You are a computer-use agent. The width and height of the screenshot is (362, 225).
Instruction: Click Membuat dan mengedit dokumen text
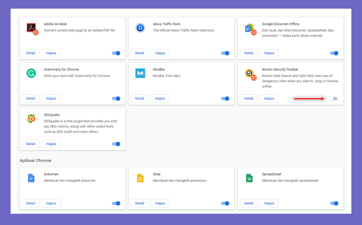pos(70,181)
